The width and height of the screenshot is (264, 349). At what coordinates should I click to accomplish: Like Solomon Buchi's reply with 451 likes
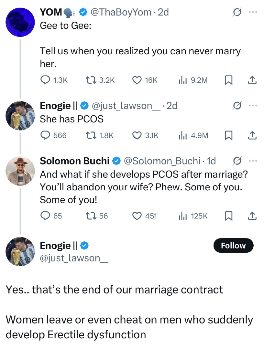coord(137,216)
